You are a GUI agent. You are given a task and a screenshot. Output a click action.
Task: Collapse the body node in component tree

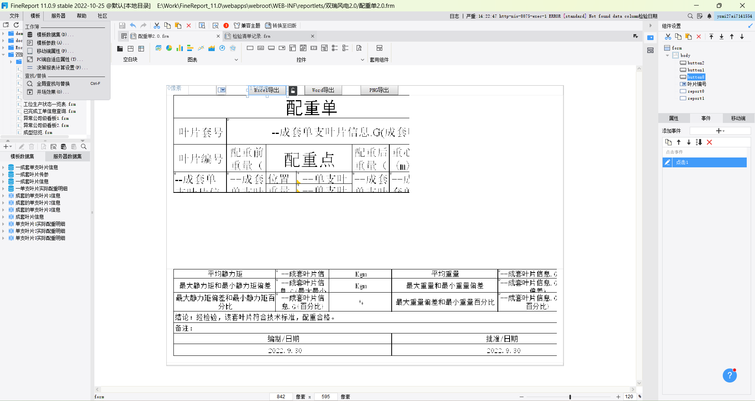667,55
